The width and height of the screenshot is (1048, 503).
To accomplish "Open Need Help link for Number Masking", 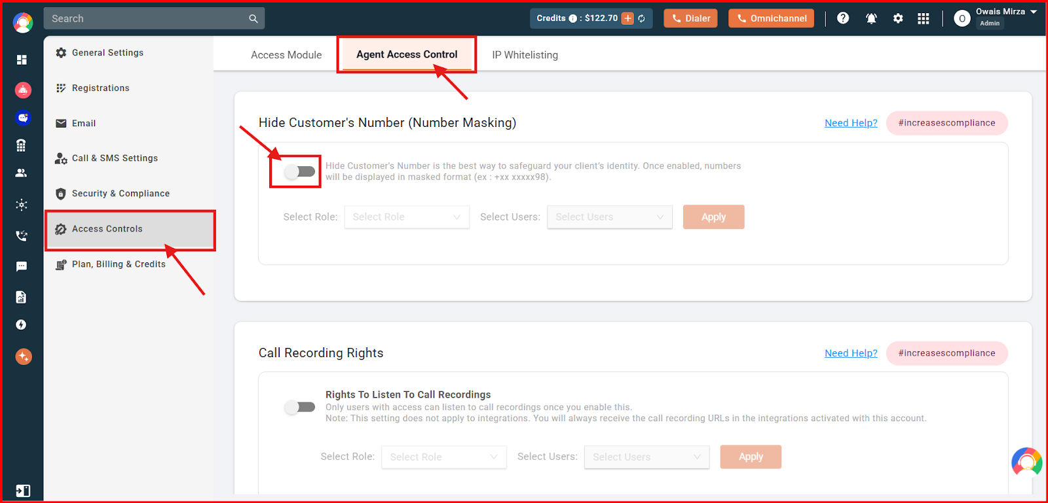I will [x=851, y=123].
